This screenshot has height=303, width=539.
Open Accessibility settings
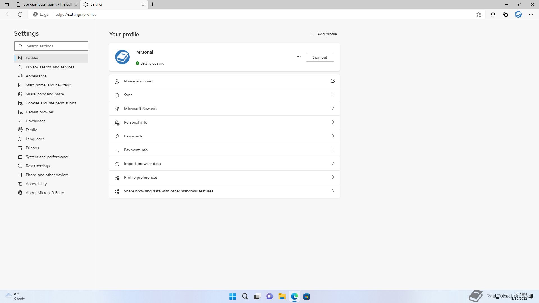pyautogui.click(x=51, y=184)
